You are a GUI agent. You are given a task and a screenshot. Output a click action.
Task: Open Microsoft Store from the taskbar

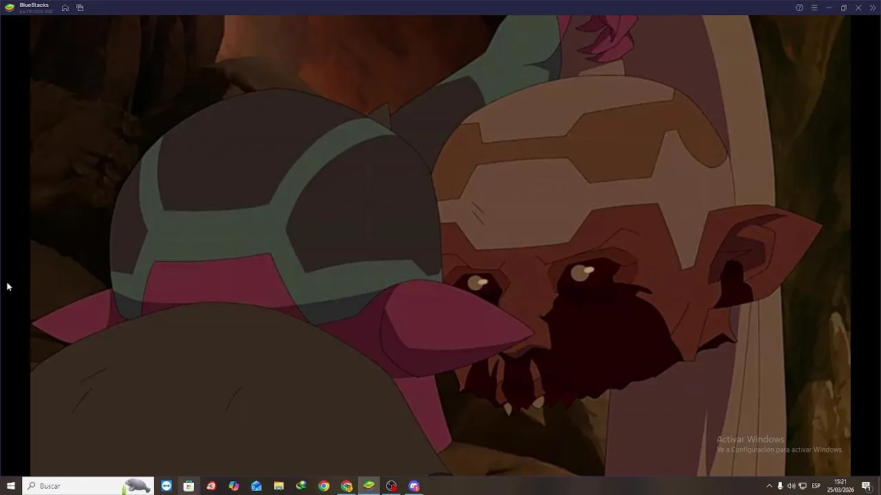[x=189, y=486]
